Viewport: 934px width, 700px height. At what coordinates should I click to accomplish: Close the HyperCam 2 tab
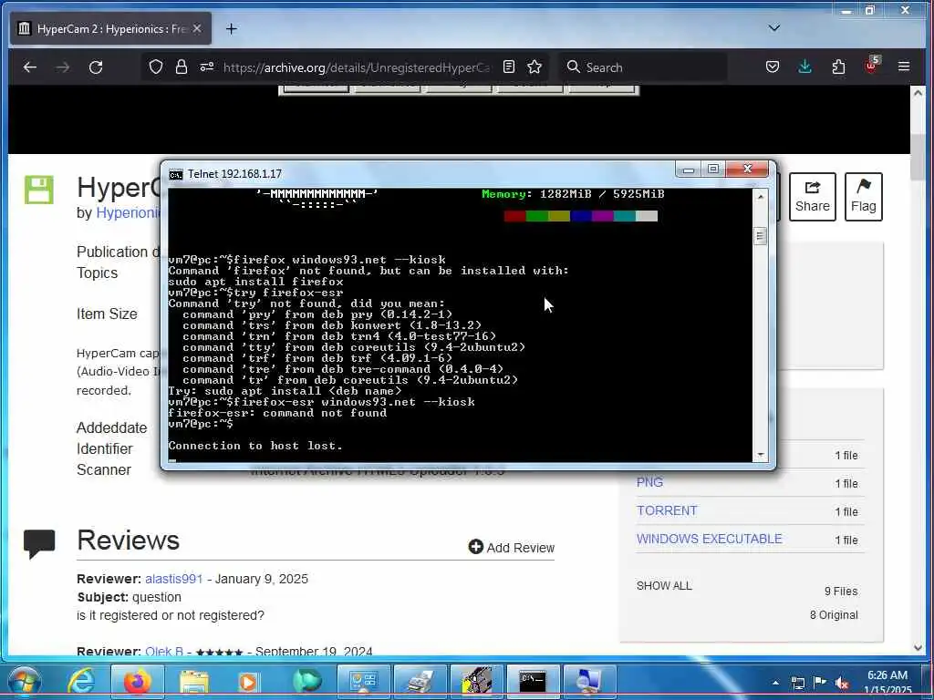(197, 28)
